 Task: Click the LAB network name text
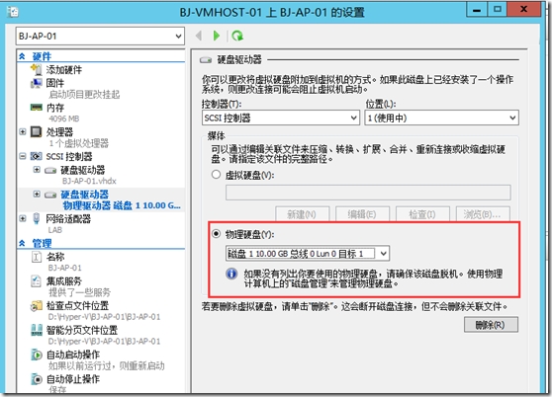[x=55, y=230]
